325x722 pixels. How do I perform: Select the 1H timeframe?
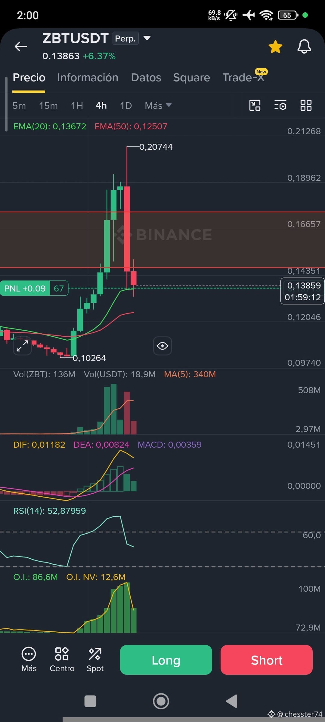tap(77, 106)
